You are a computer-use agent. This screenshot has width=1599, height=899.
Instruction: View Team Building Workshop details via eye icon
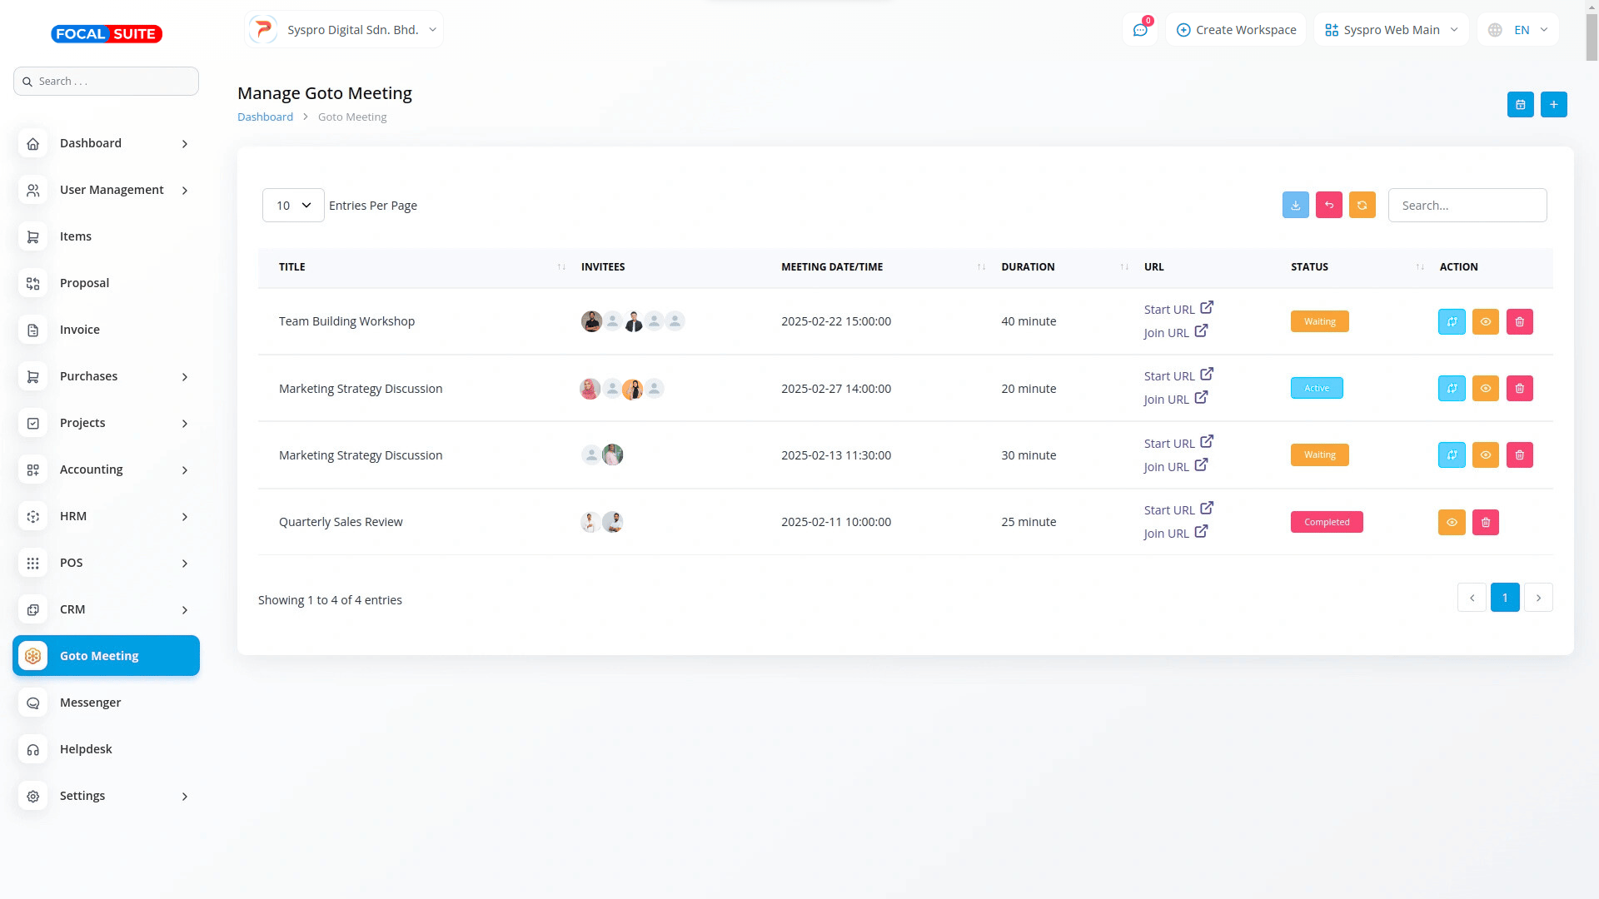[1485, 322]
